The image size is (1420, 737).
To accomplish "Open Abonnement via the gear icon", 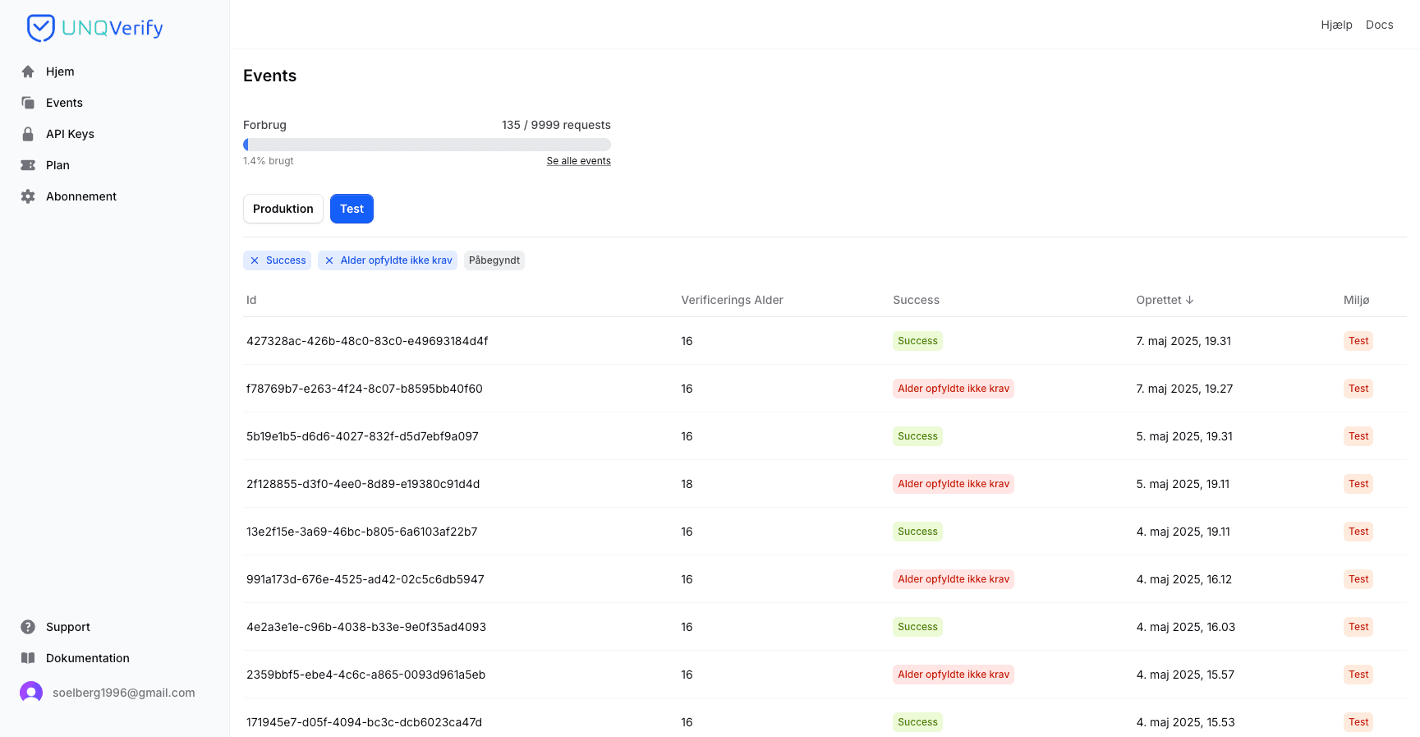I will coord(28,196).
